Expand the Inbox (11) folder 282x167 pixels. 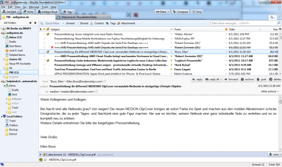point(4,37)
